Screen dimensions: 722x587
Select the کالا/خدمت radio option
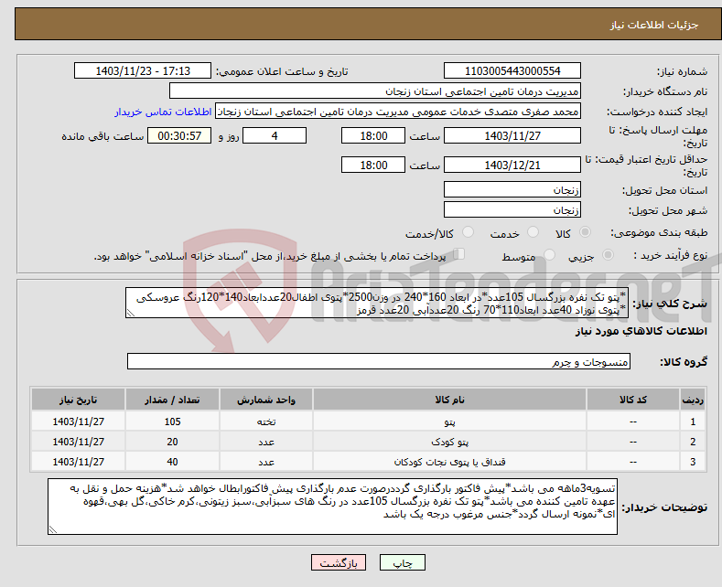click(x=469, y=234)
